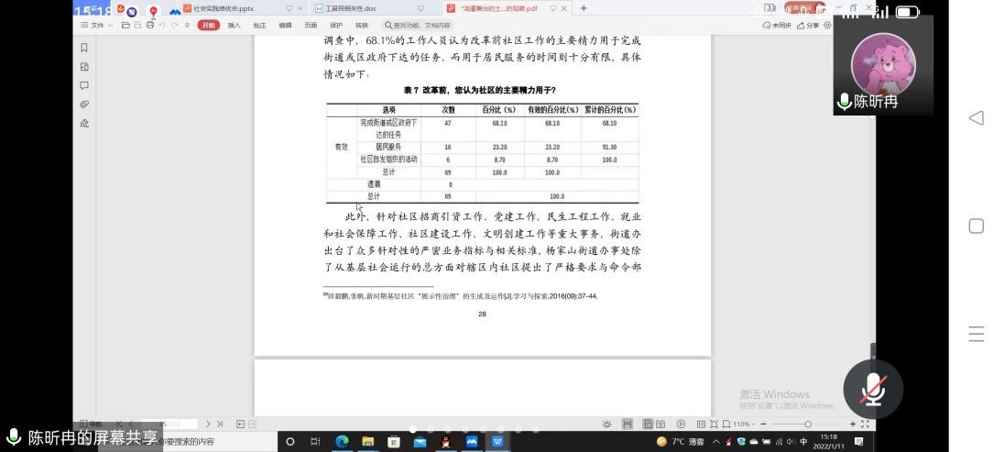
Task: Open the comments panel icon in sidebar
Action: (x=84, y=85)
